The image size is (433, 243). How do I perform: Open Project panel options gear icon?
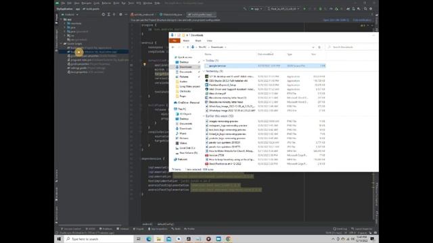(x=120, y=14)
